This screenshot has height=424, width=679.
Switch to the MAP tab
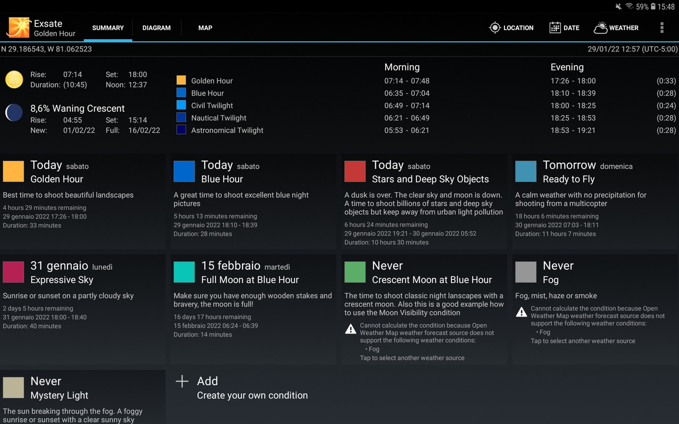(x=205, y=28)
